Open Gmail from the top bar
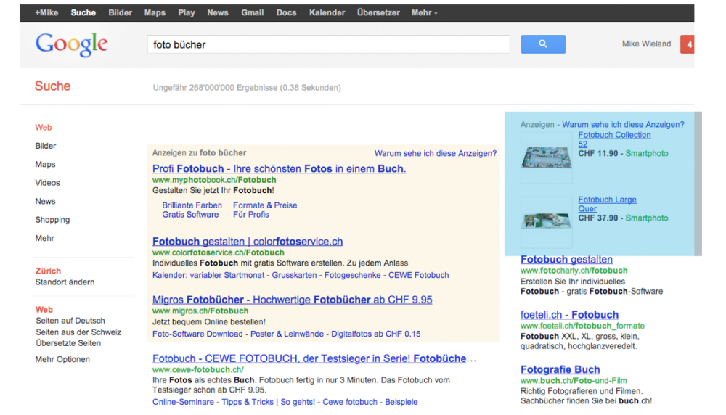 [253, 13]
